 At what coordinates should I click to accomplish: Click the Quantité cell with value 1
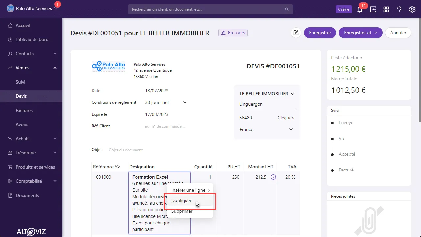click(204, 177)
